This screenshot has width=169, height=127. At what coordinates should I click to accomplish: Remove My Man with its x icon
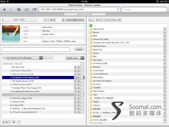tap(82, 67)
